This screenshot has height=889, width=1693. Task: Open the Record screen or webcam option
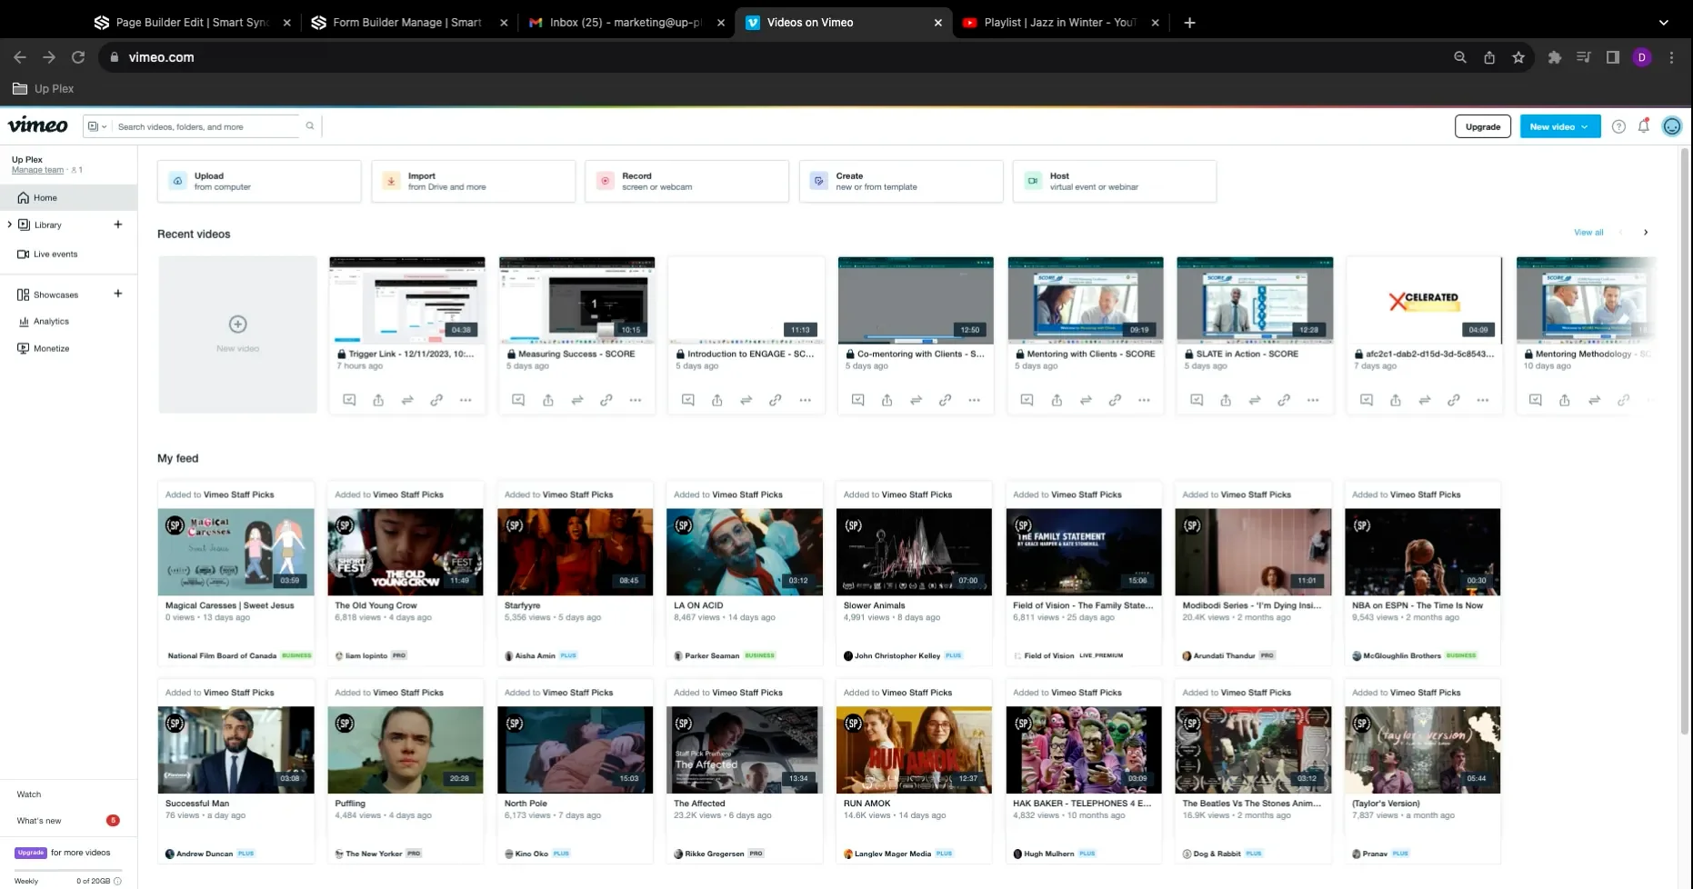pyautogui.click(x=686, y=181)
